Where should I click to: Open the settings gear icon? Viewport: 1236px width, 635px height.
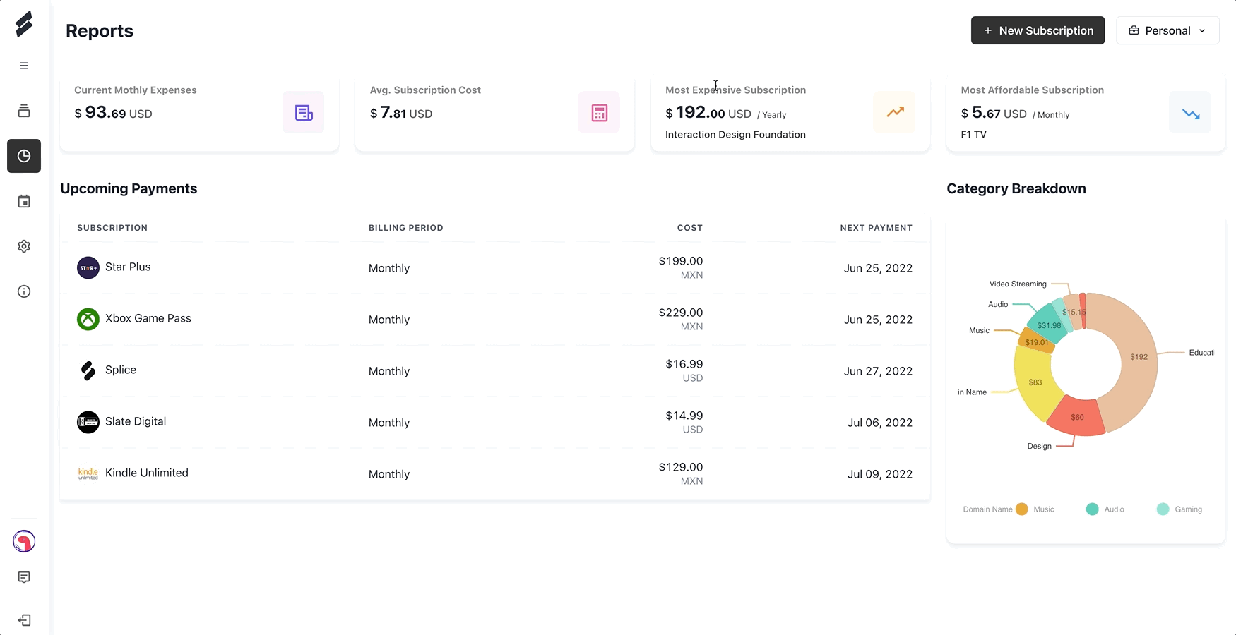pyautogui.click(x=23, y=246)
